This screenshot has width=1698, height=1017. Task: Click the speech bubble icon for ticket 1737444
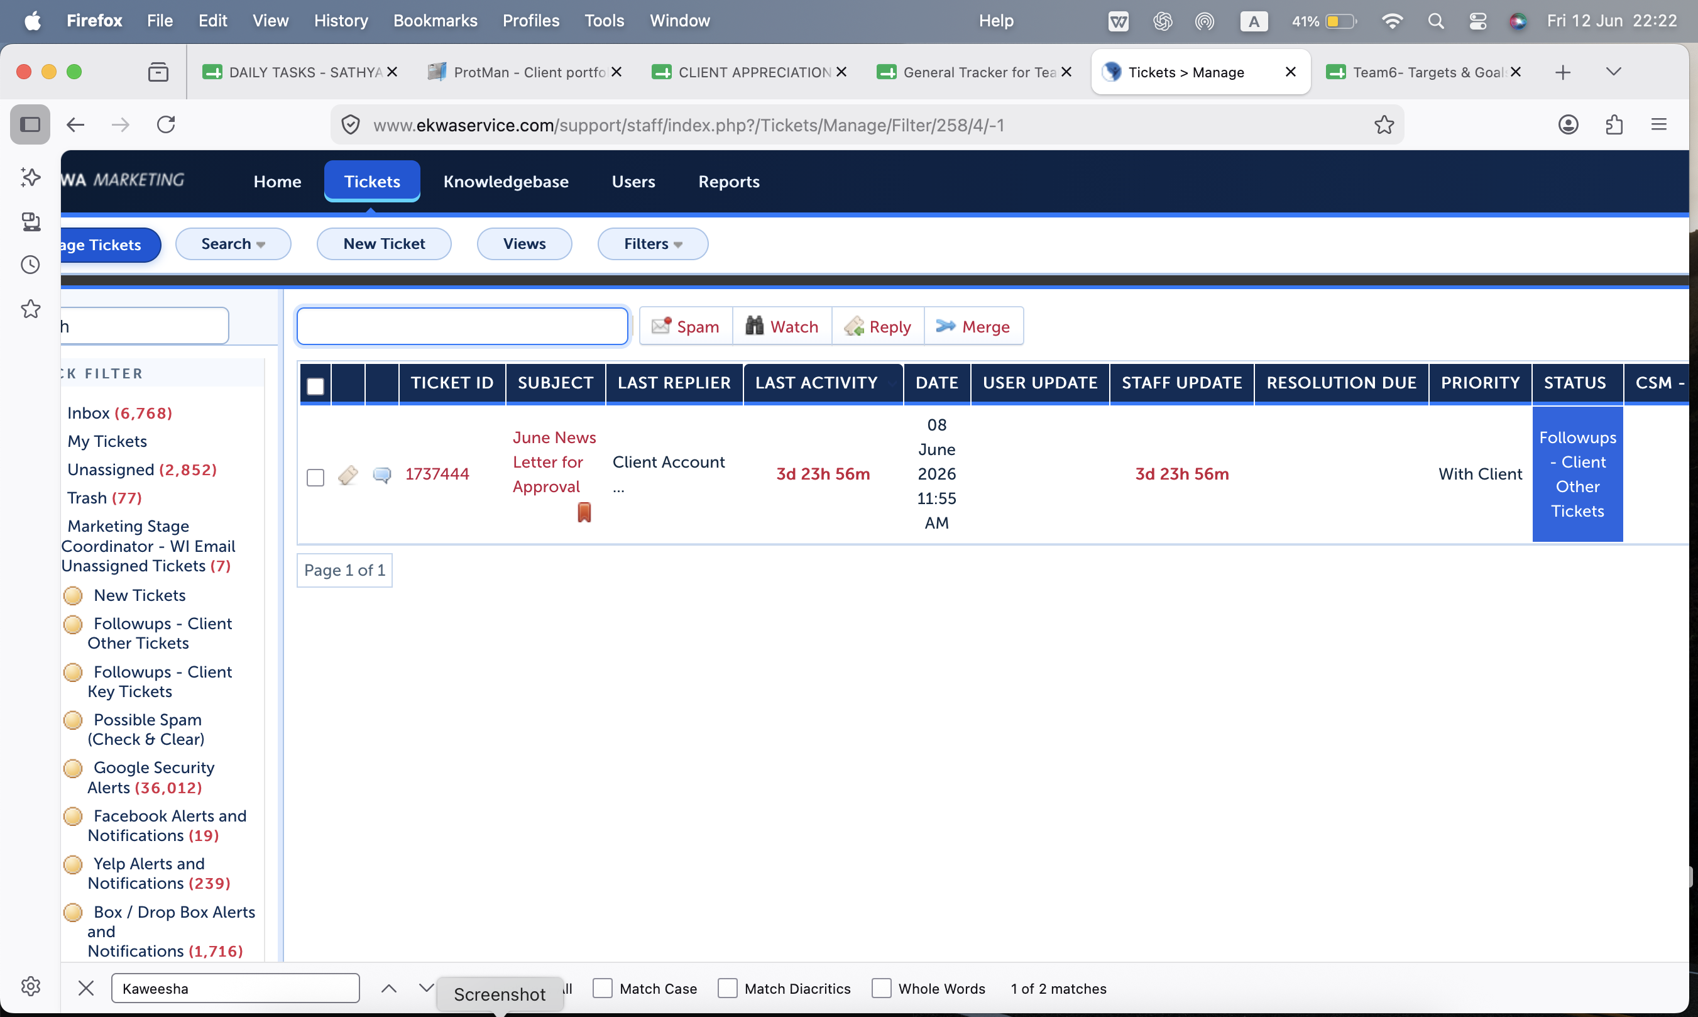point(382,475)
